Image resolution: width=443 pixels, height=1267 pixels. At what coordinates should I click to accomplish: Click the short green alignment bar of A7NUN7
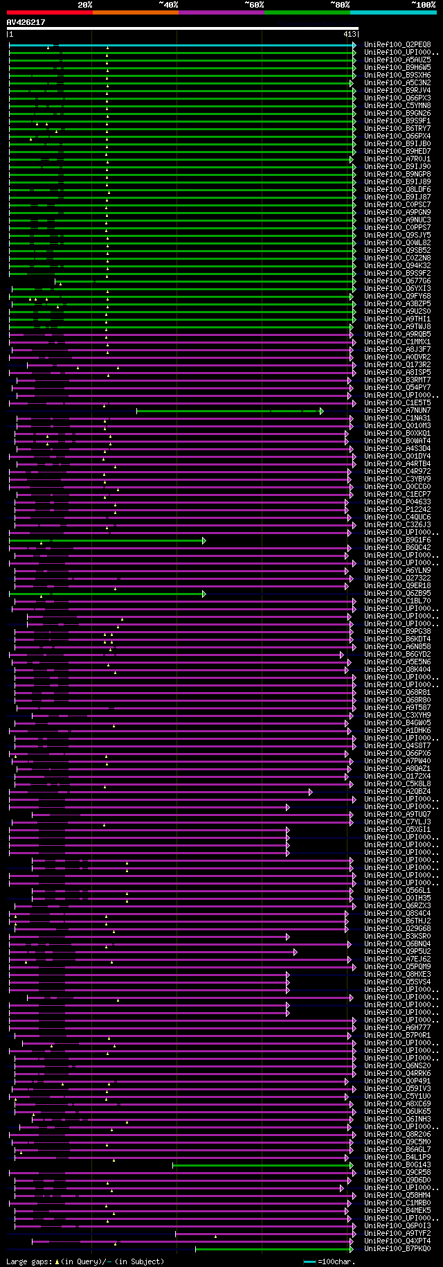click(230, 411)
